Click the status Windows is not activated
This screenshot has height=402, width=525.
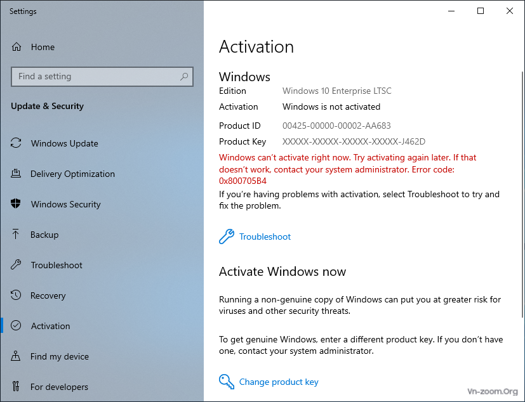(x=331, y=107)
